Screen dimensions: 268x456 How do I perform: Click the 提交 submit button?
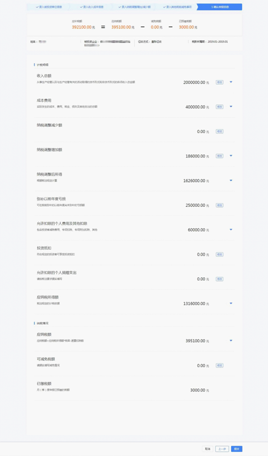click(237, 449)
